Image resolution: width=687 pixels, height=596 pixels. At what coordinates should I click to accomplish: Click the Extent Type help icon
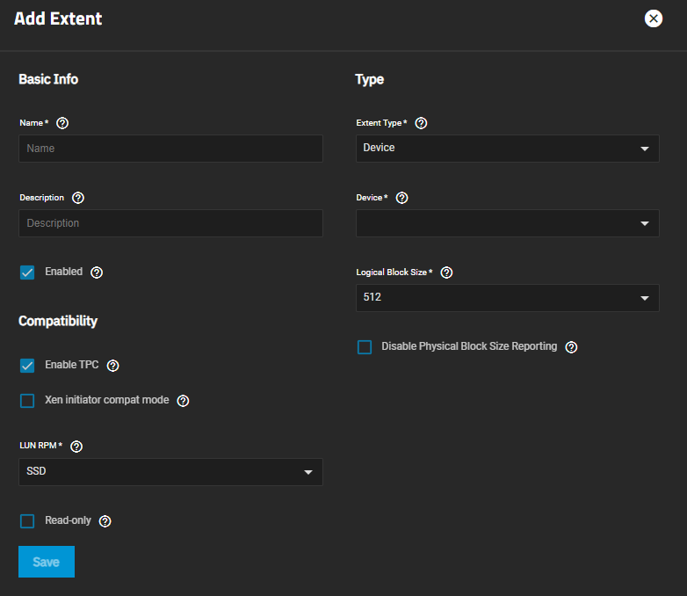point(421,123)
